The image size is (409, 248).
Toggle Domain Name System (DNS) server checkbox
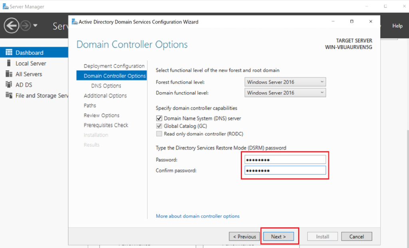coord(159,118)
